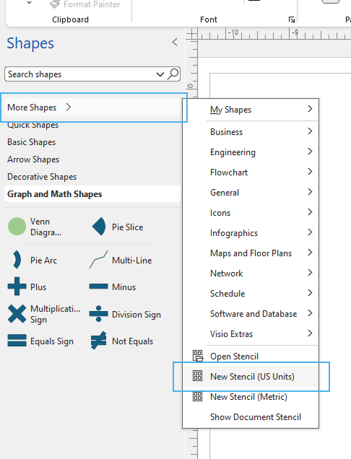Collapse the Shapes pane with arrow

point(175,42)
